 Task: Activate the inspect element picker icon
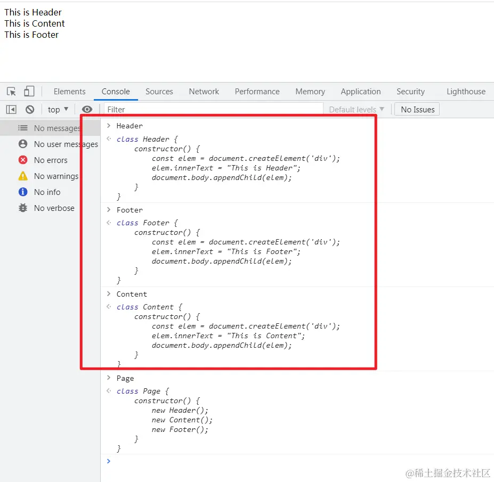[11, 91]
